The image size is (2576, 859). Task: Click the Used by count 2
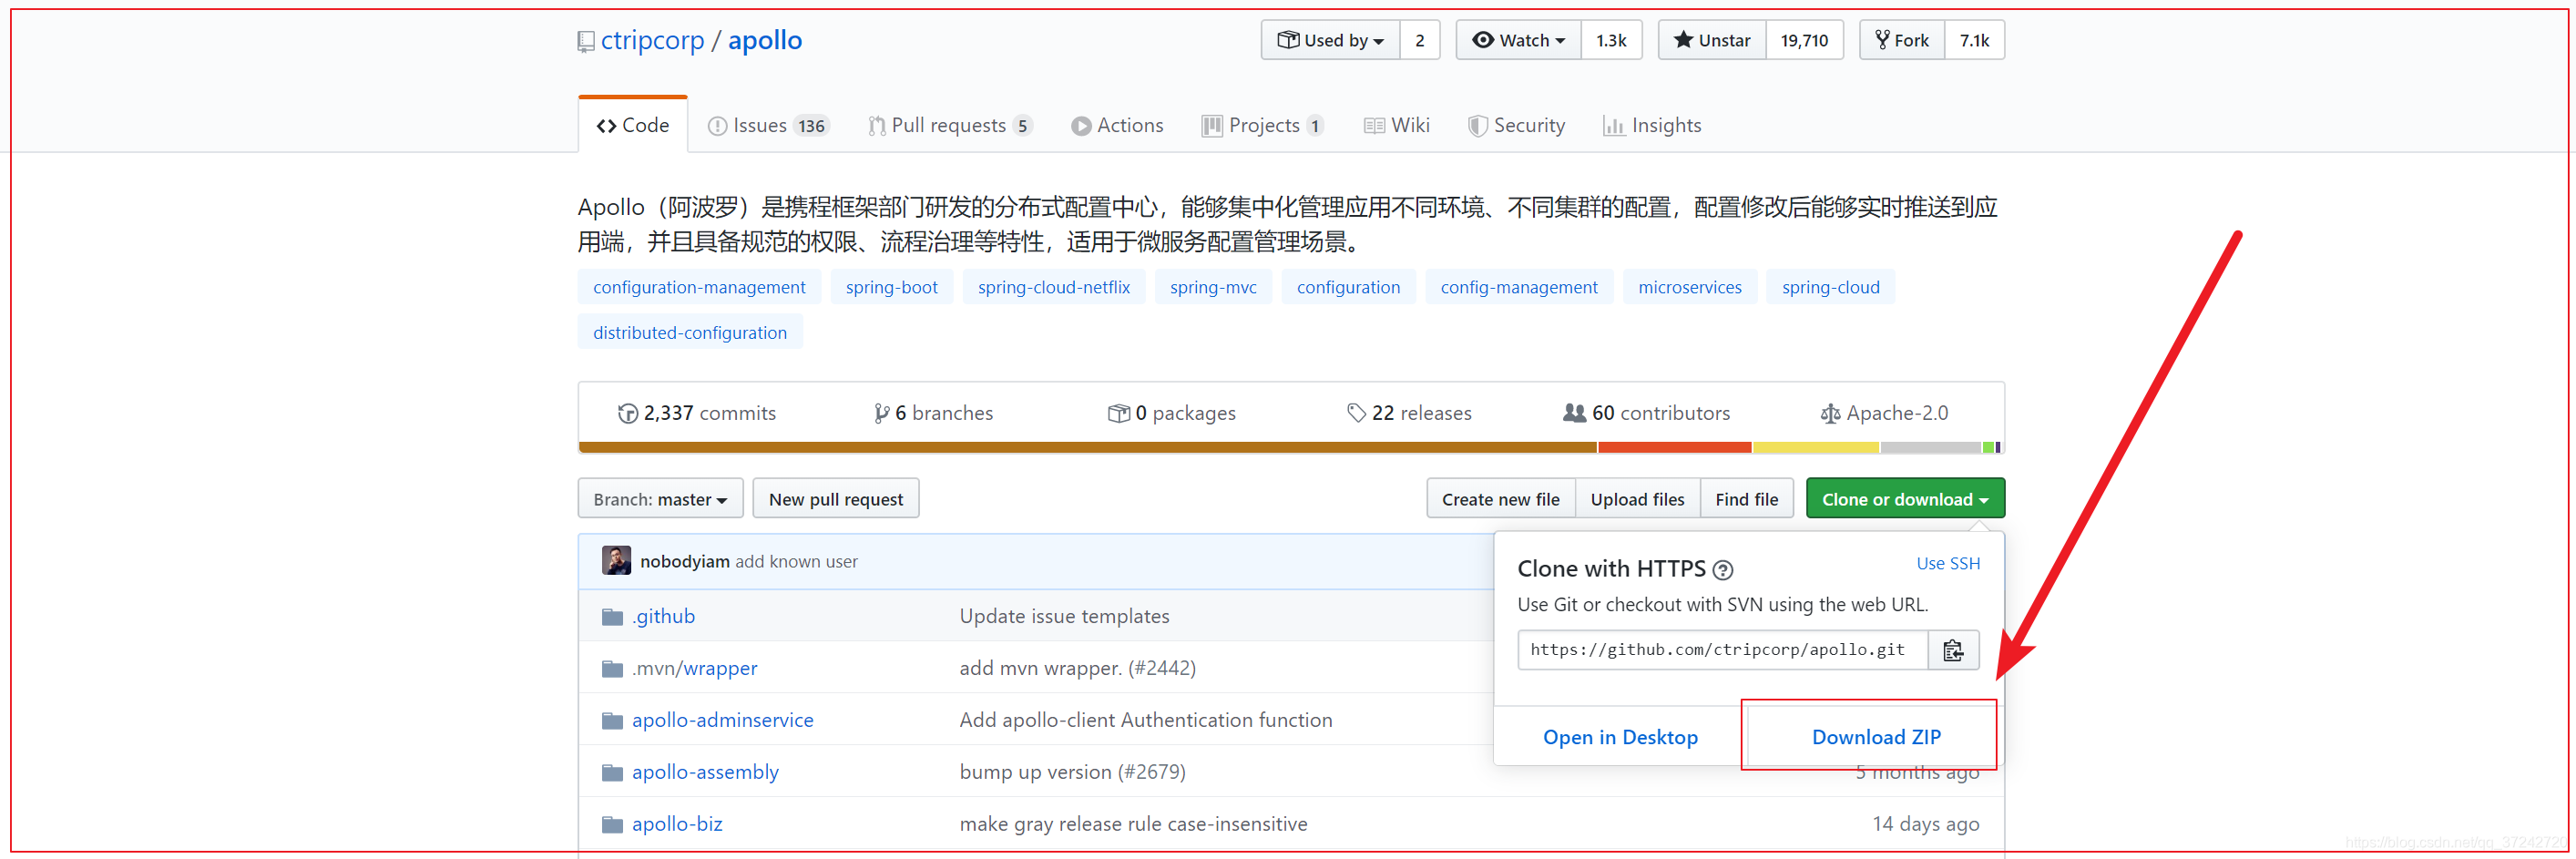(x=1419, y=40)
